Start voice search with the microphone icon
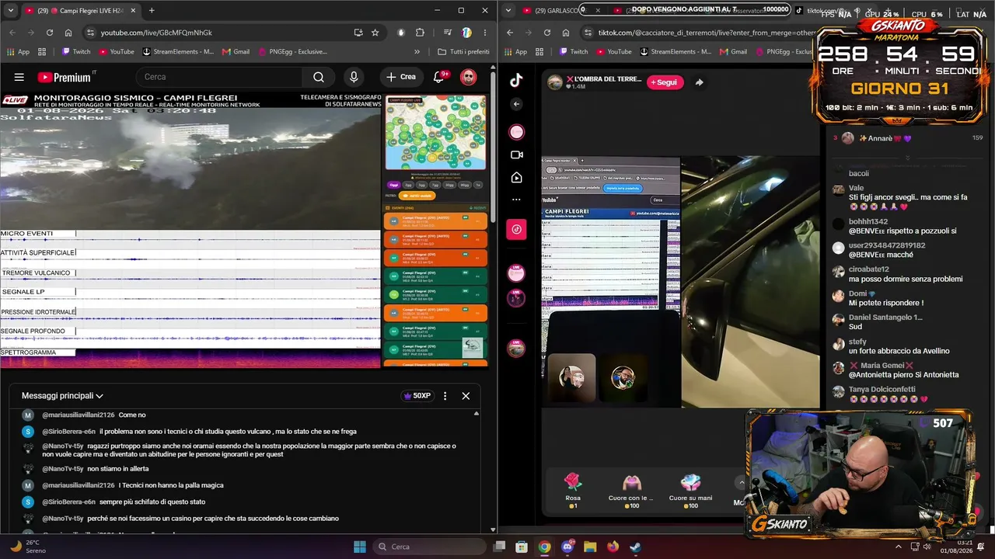Screen dimensions: 995x559 coord(354,77)
